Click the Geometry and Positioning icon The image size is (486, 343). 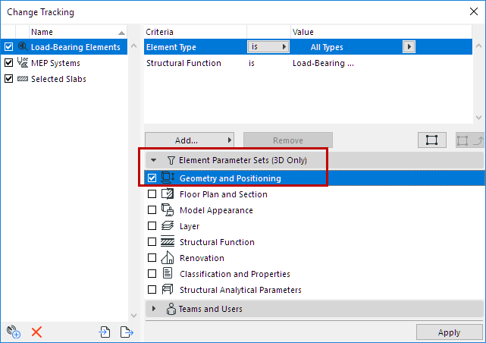168,178
